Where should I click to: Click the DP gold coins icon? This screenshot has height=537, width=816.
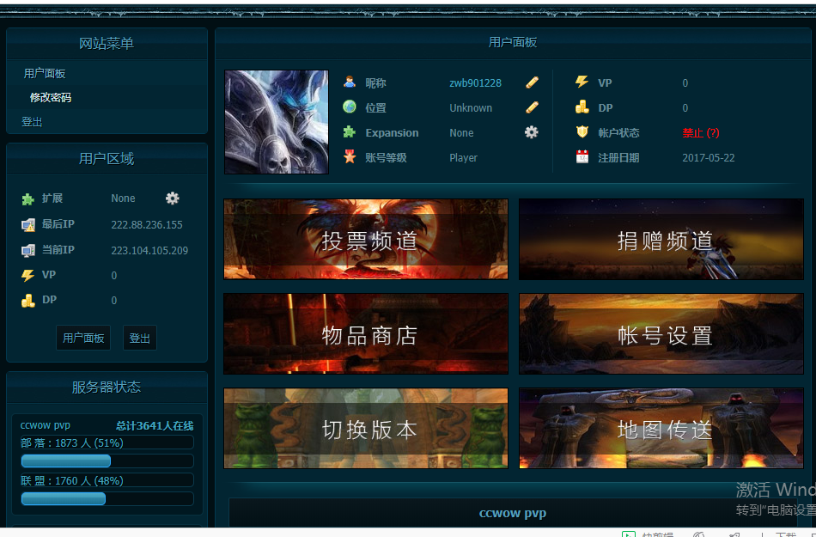[x=583, y=107]
